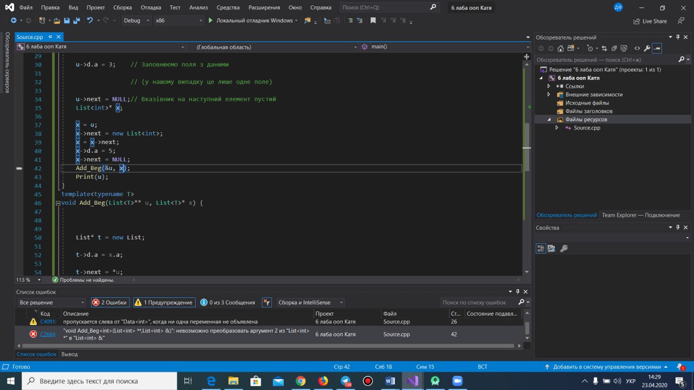Click the Live Share button label
The width and height of the screenshot is (694, 390).
tap(654, 21)
